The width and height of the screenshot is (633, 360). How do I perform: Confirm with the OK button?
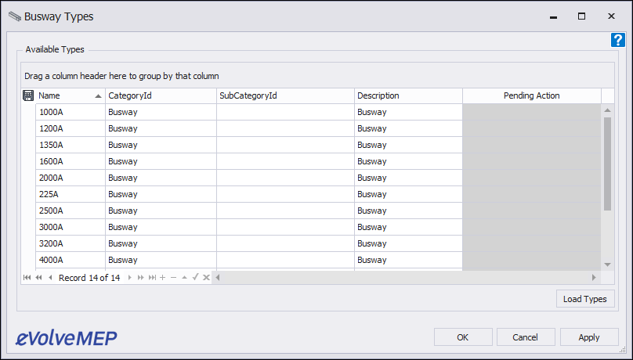463,337
